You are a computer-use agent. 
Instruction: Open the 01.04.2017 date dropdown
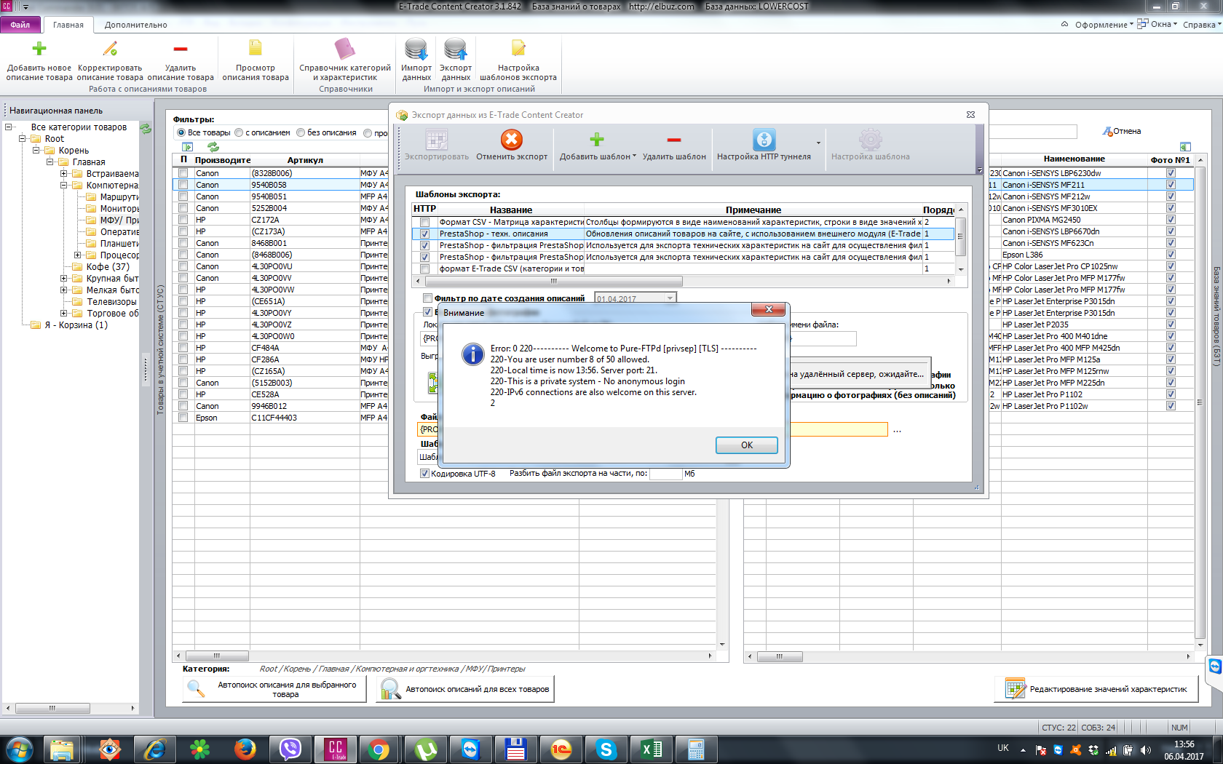point(670,298)
